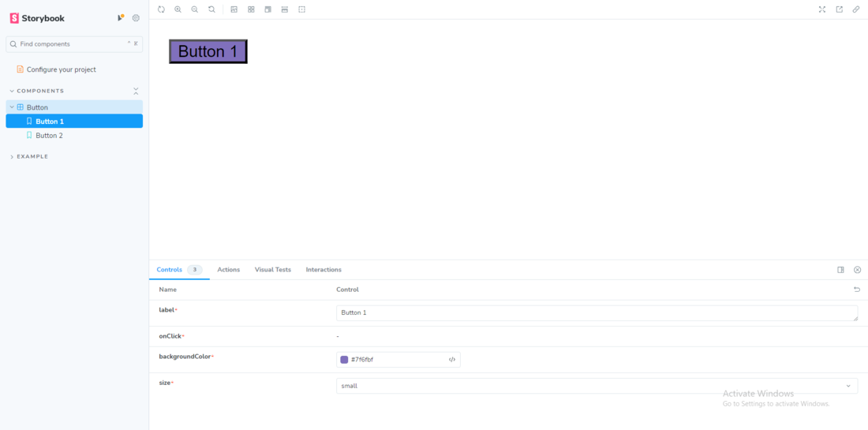Open the size dropdown showing small
This screenshot has height=430, width=868.
pyautogui.click(x=597, y=386)
